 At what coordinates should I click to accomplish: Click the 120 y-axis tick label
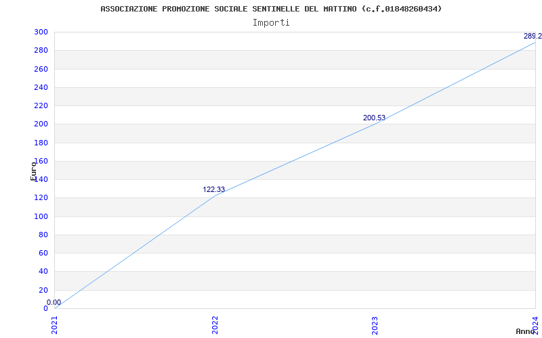(41, 198)
